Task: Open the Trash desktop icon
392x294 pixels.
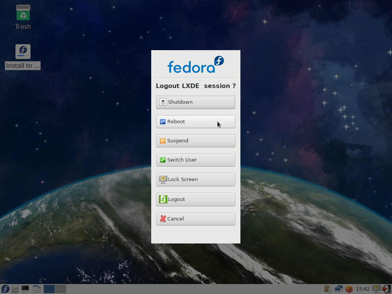Action: click(x=23, y=17)
